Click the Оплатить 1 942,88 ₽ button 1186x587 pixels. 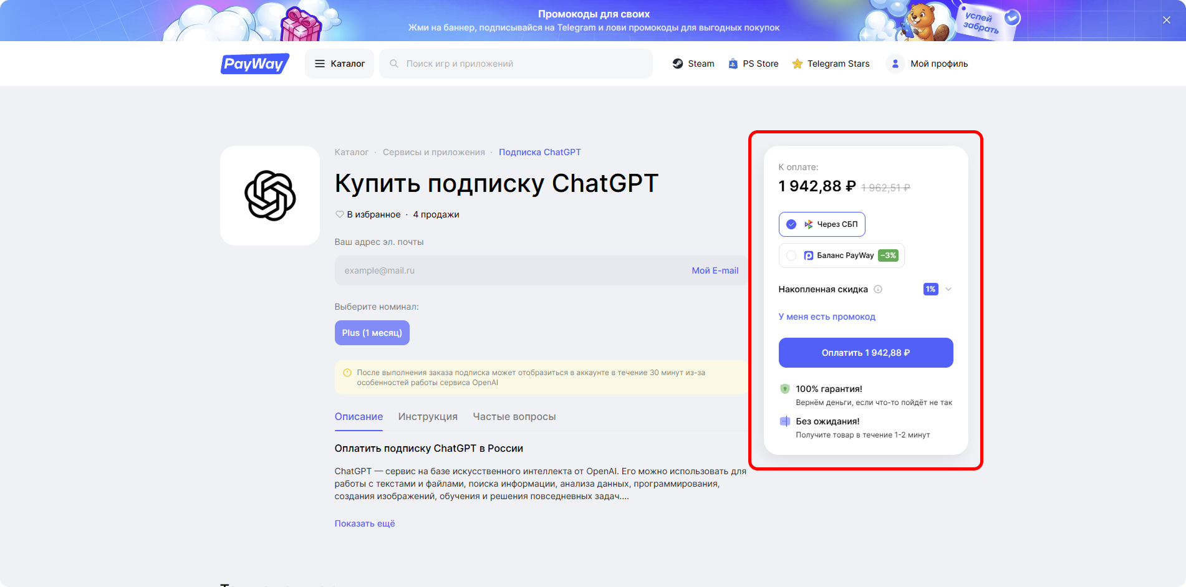click(865, 353)
